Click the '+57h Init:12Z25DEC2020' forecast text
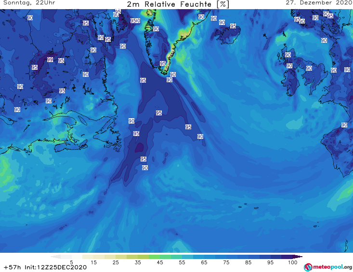This screenshot has width=353, height=272. pos(45,267)
